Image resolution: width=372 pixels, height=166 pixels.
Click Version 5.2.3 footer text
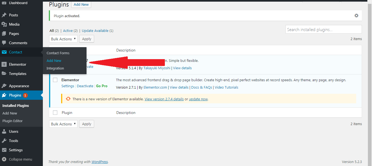352,162
